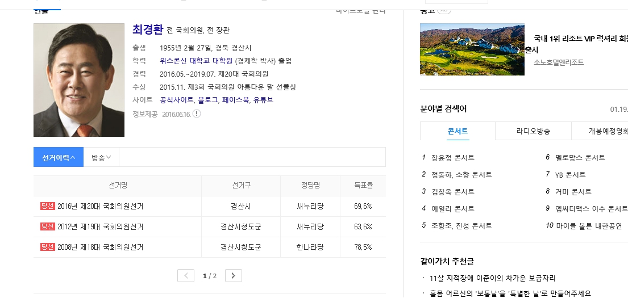Click the 정당명 column header

(x=310, y=186)
